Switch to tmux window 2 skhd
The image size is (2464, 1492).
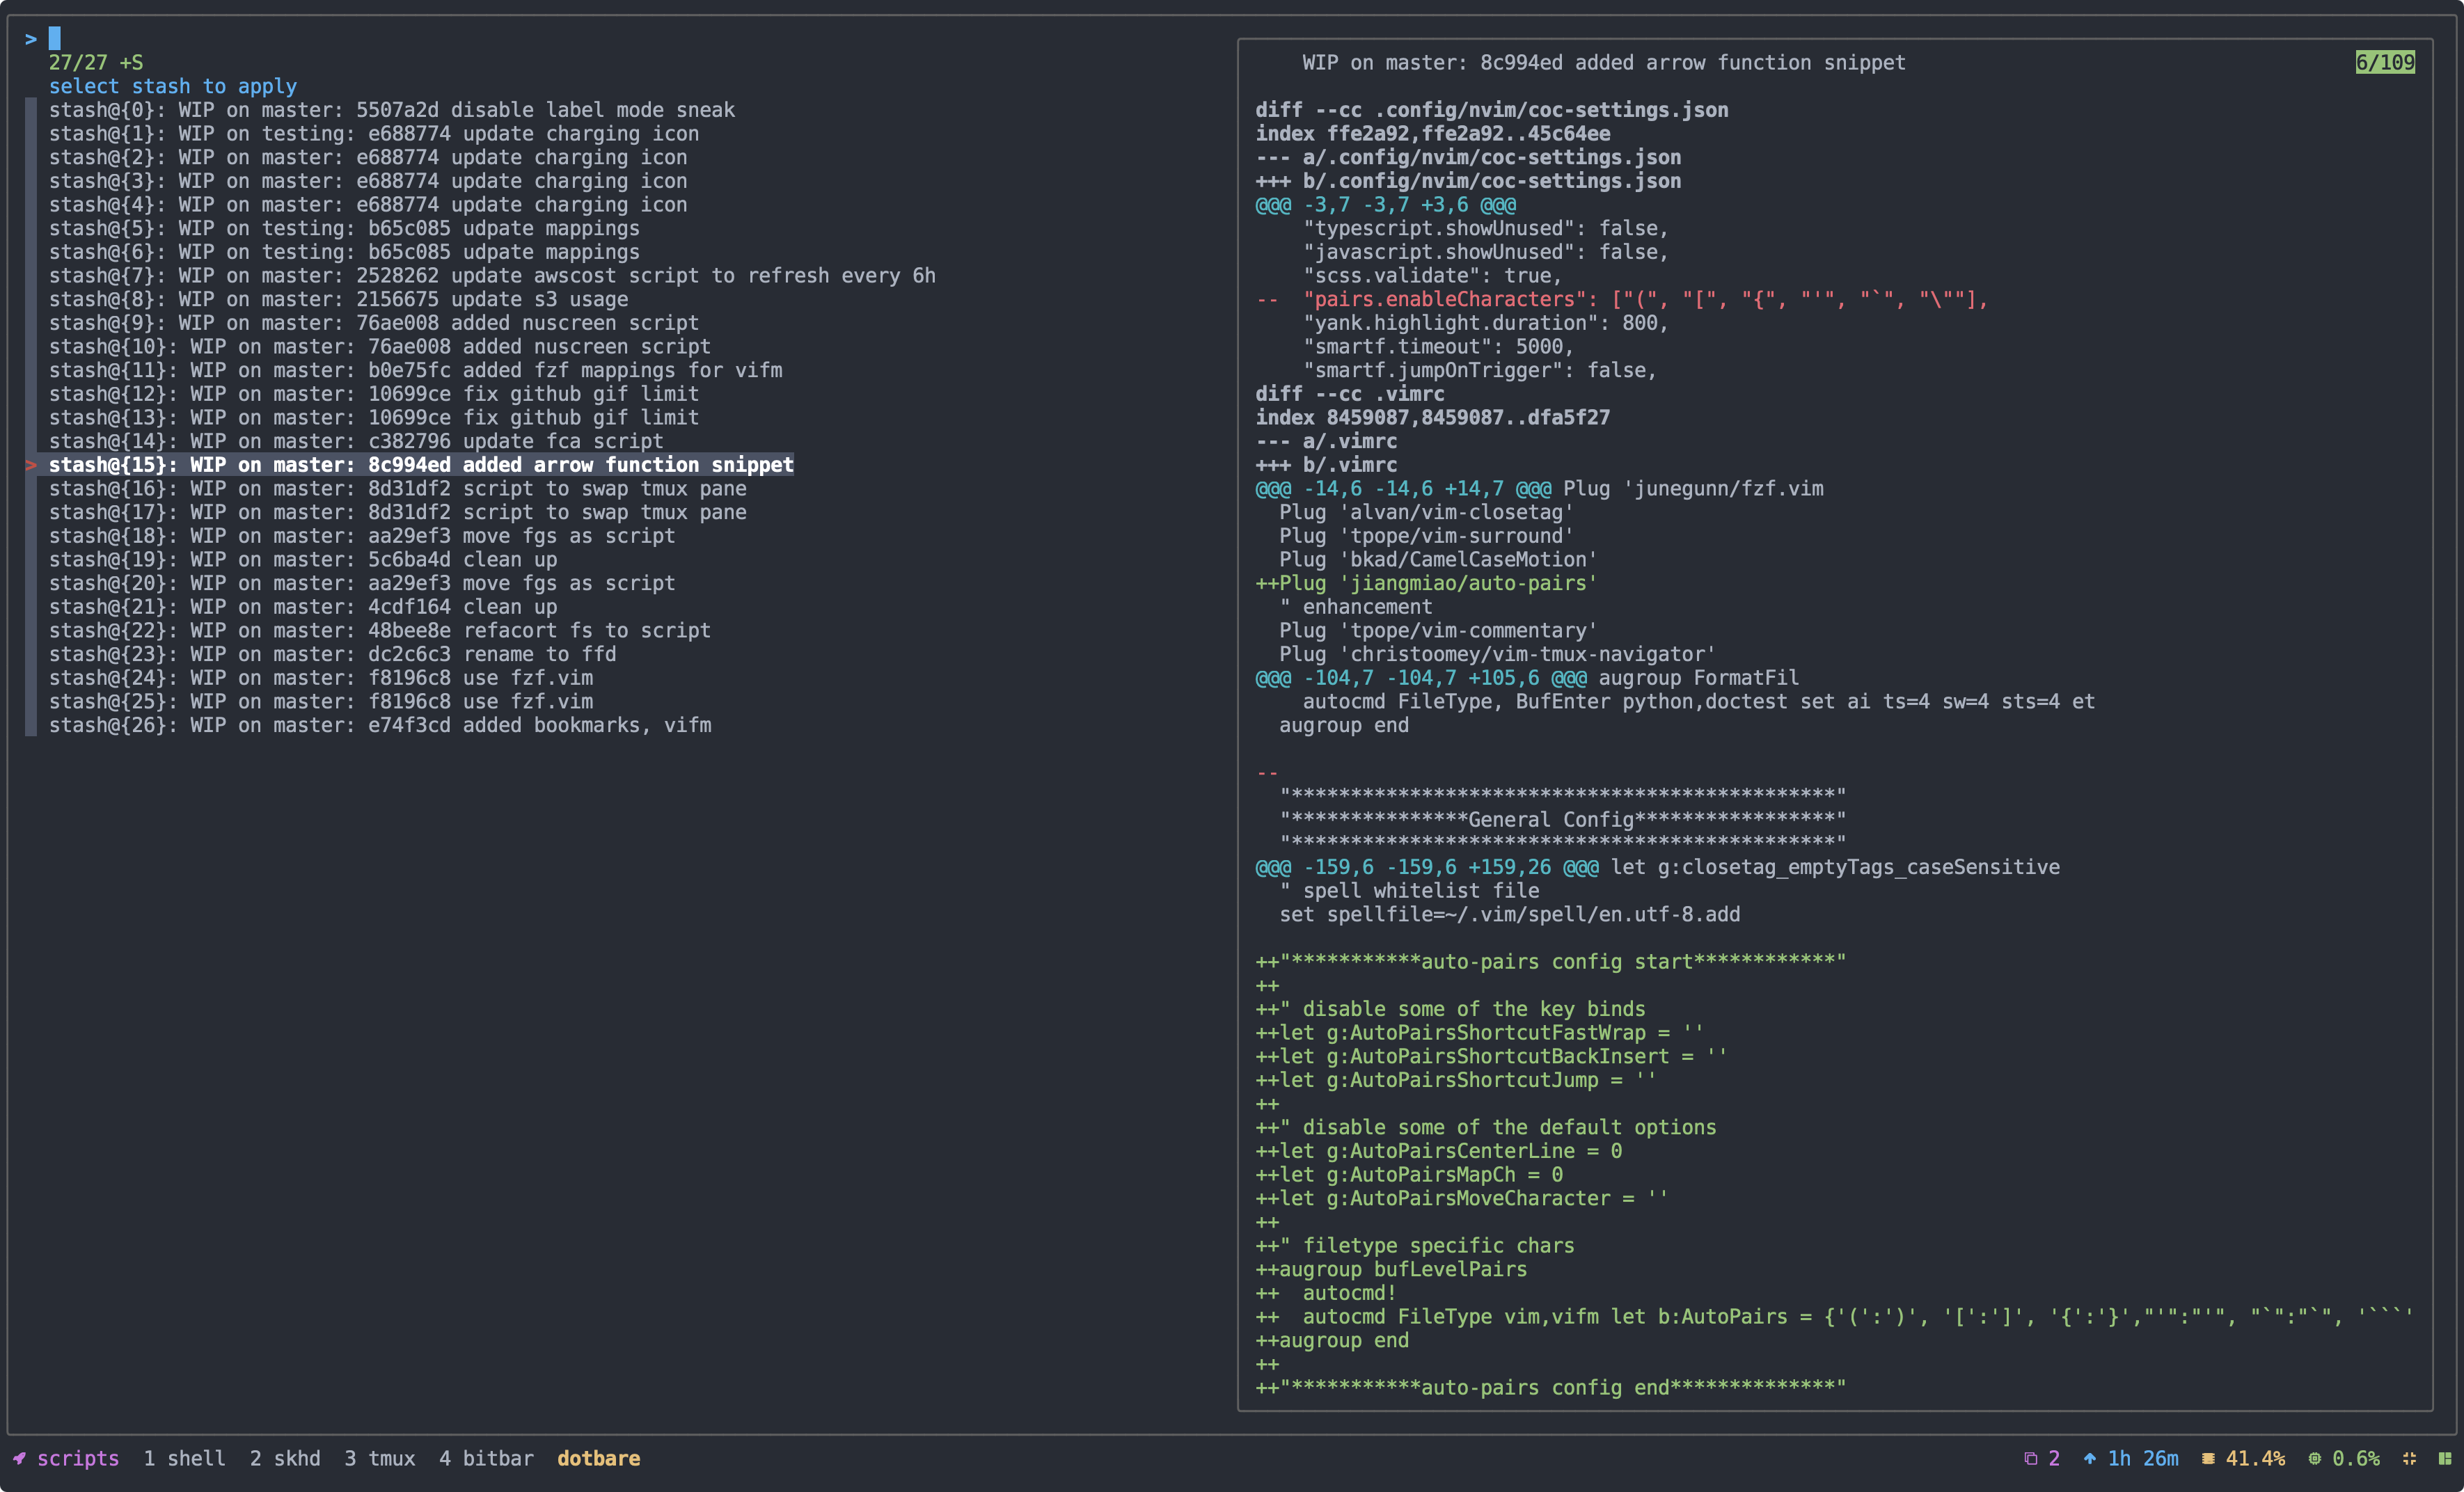pos(285,1458)
